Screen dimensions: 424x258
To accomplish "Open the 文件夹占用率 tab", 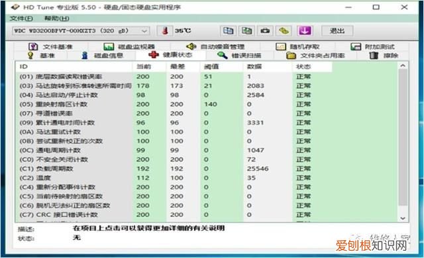I will pos(315,56).
